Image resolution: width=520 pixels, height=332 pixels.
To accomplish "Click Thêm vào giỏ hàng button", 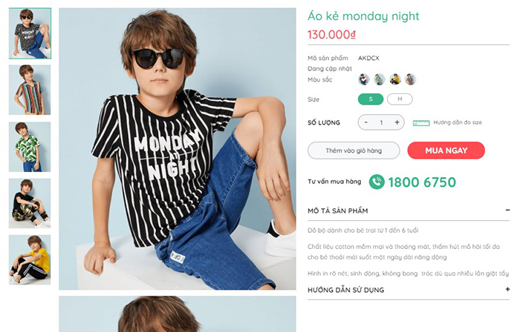I will click(354, 150).
